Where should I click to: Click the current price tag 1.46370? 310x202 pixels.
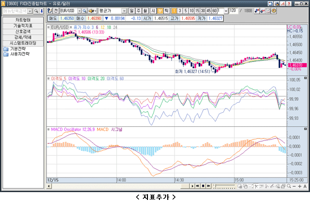pos(297,65)
